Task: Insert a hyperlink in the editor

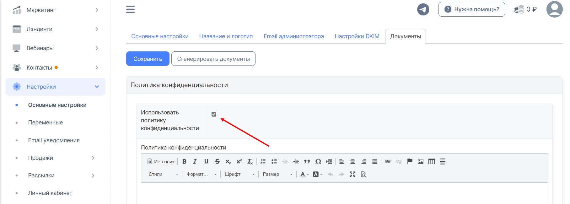Action: click(388, 161)
